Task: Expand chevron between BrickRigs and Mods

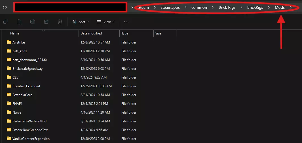Action: [x=269, y=7]
